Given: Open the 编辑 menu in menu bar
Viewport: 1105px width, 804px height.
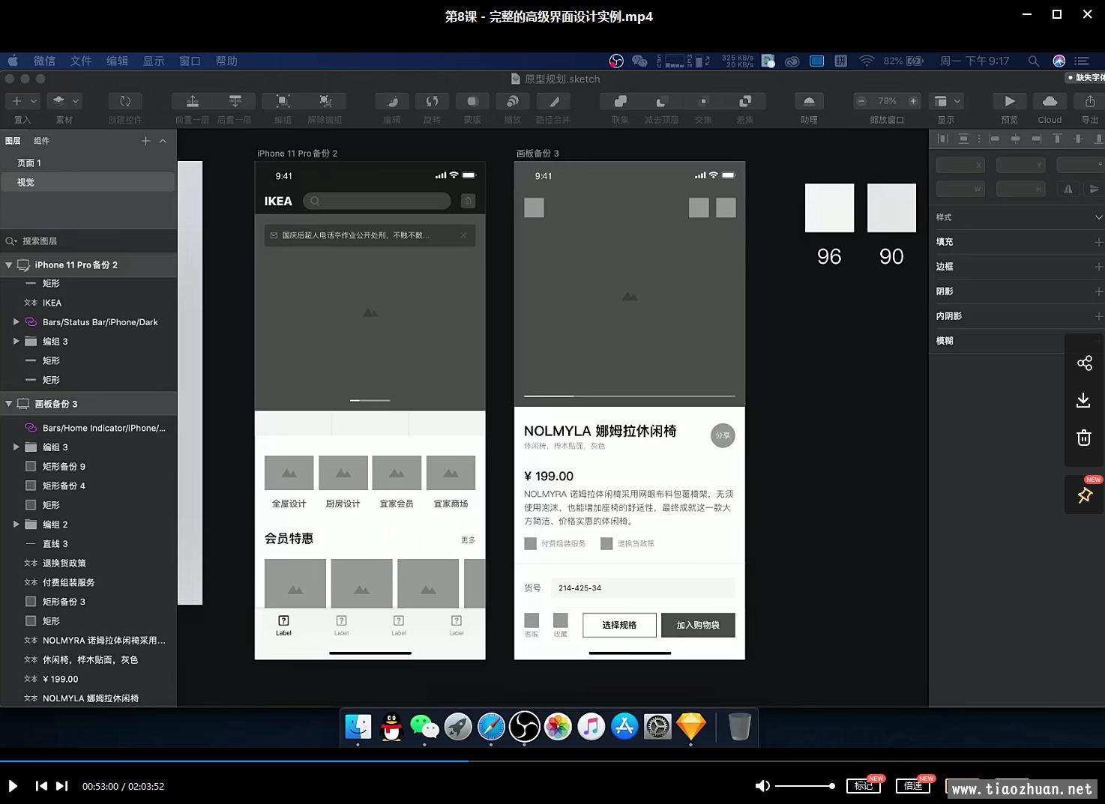Looking at the screenshot, I should tap(117, 61).
